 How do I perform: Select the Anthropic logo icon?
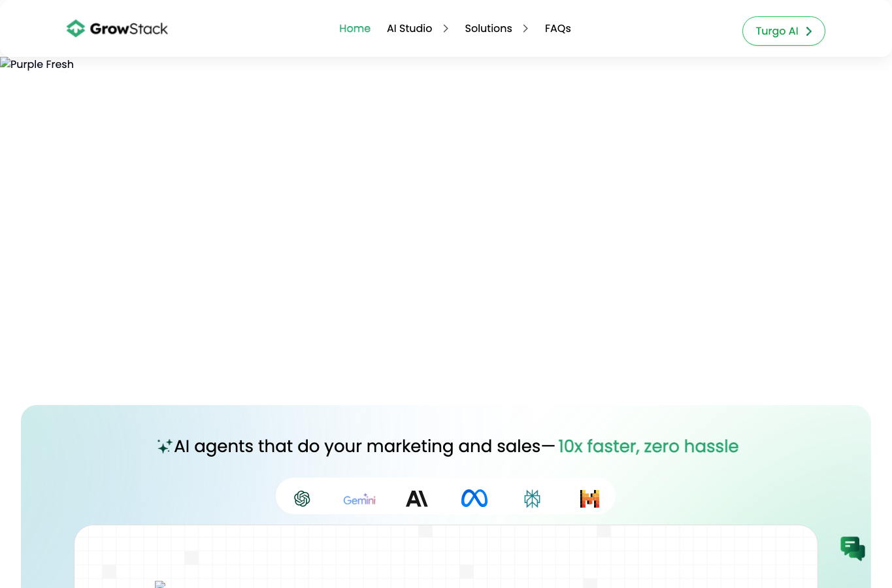(x=417, y=498)
